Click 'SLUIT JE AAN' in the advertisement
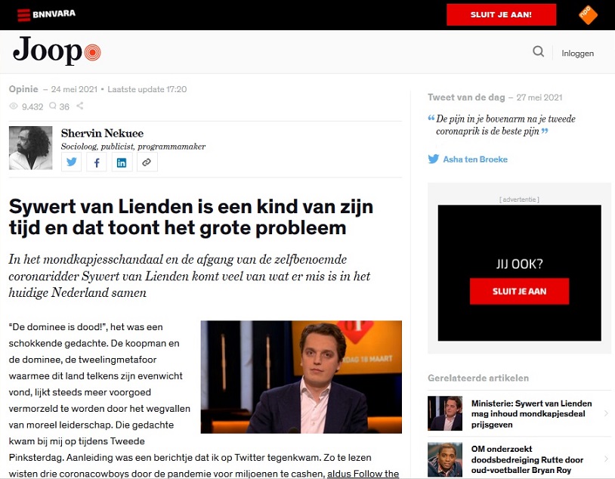This screenshot has height=479, width=615. (519, 291)
